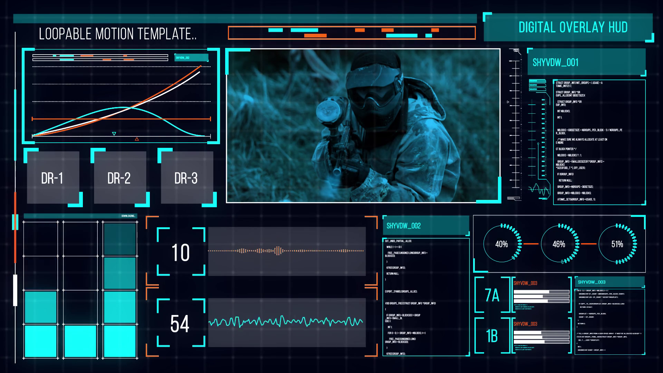Select the DR-1 tile
663x373 pixels.
52,178
